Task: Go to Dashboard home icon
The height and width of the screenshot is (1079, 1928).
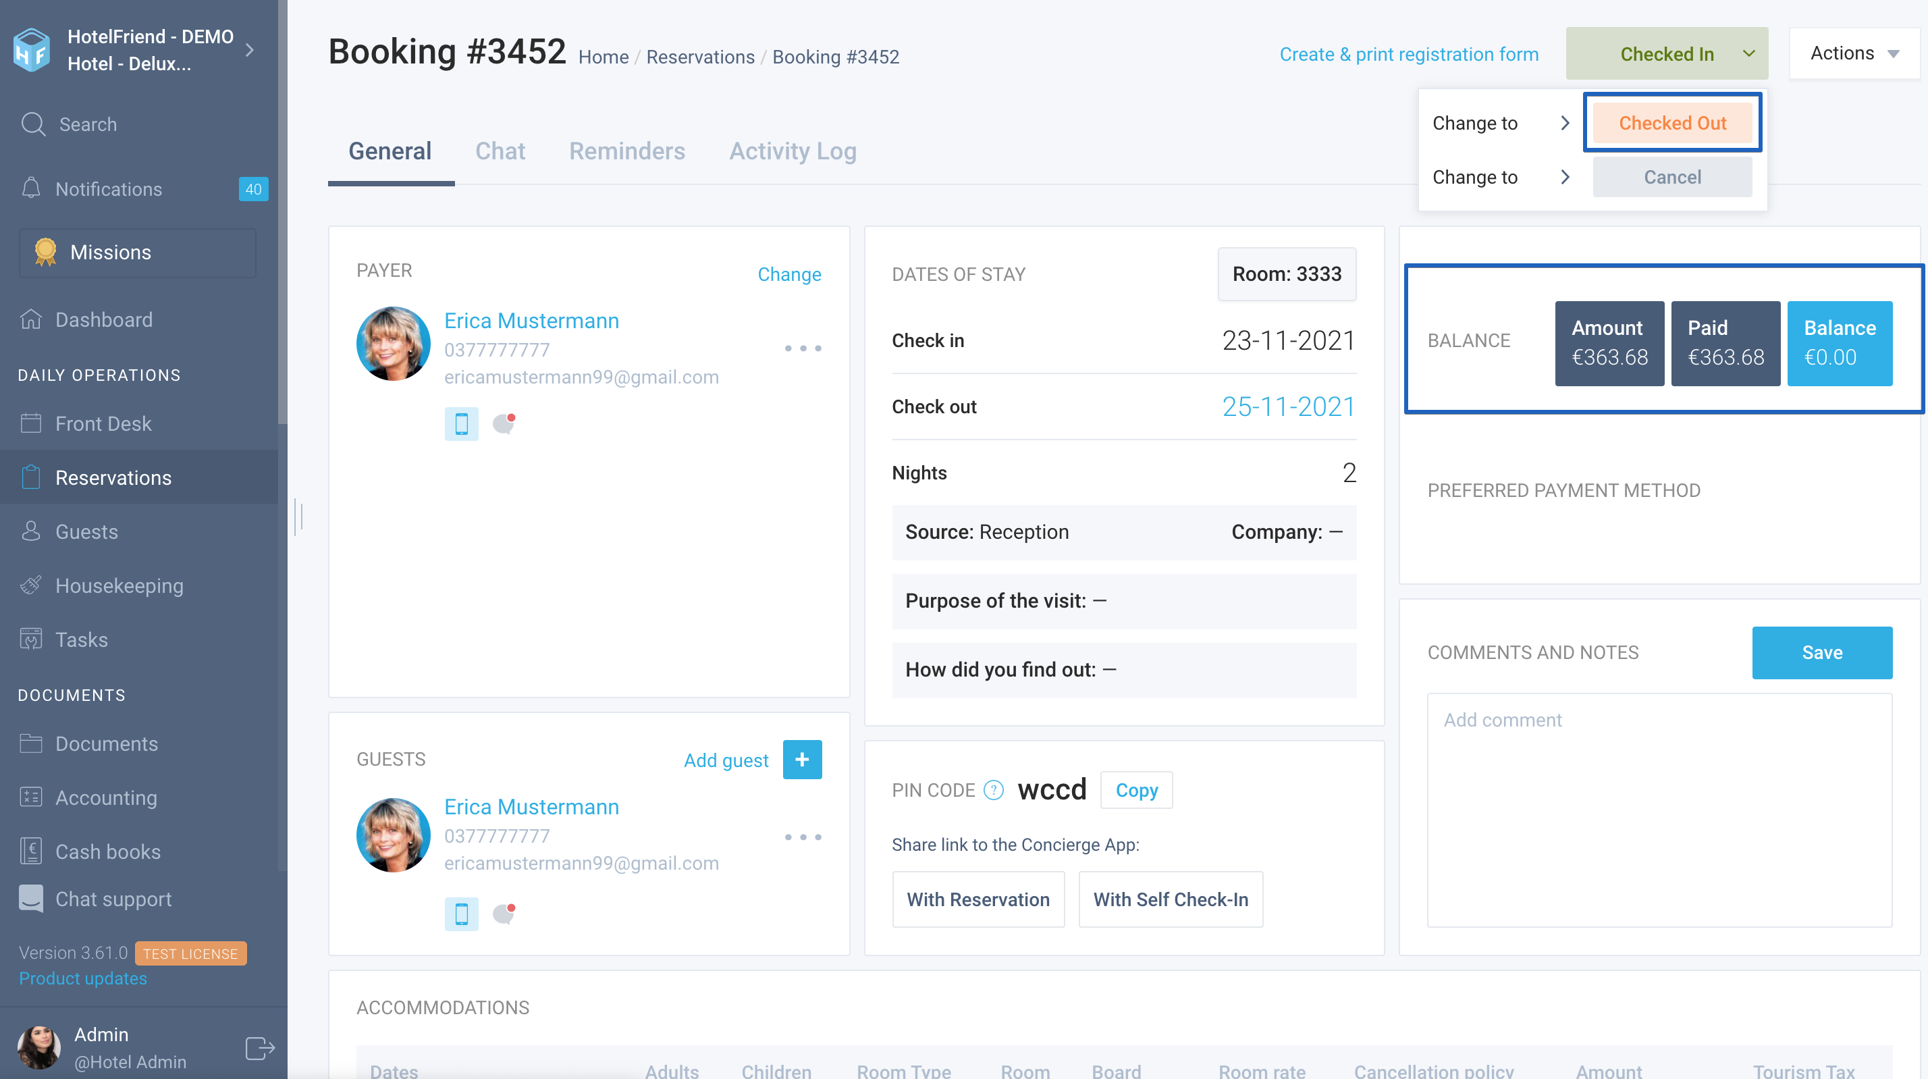Action: (30, 319)
